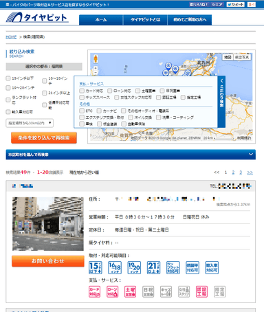
Task: Click the 15 inch or less badge
Action: (x=96, y=267)
